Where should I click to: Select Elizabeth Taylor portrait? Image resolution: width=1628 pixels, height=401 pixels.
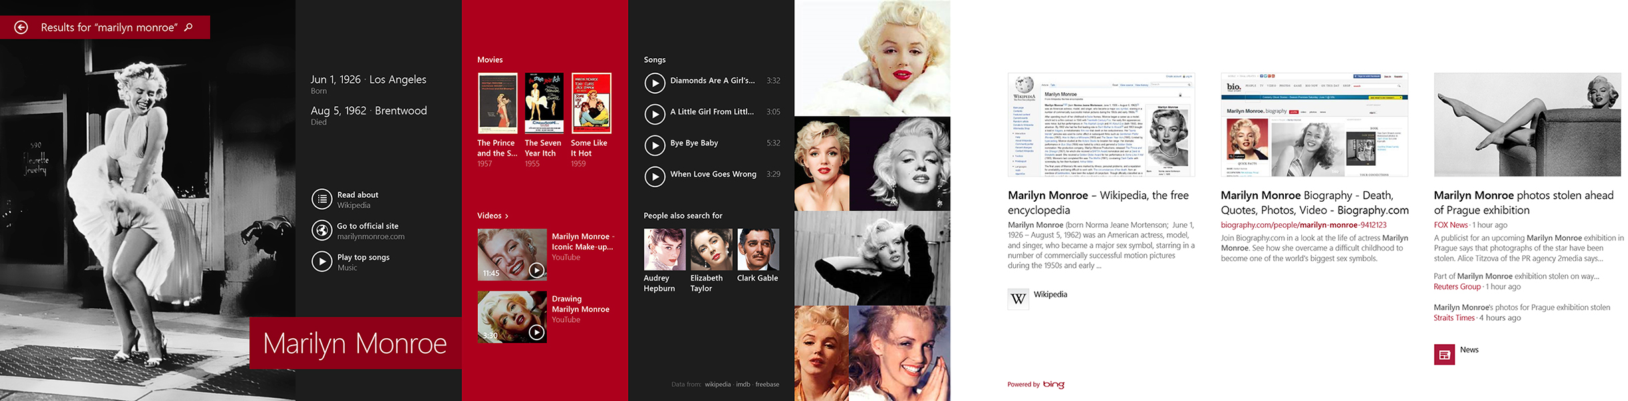click(711, 249)
